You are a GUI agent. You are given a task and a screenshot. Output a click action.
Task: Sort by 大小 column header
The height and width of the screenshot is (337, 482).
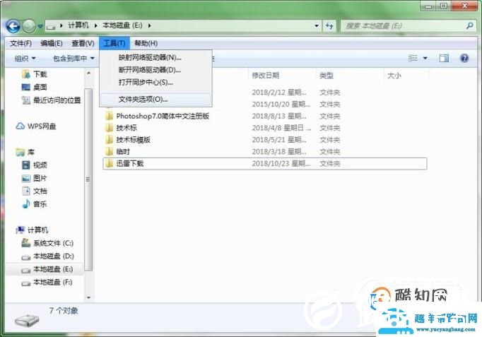394,76
